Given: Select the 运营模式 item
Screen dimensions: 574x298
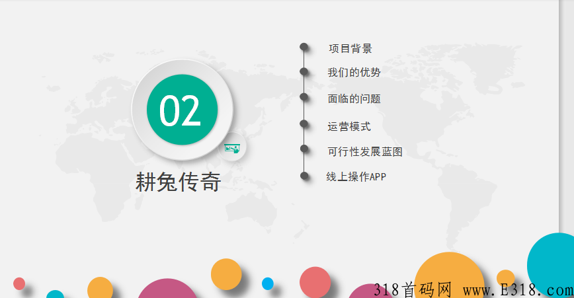Looking at the screenshot, I should [x=349, y=126].
